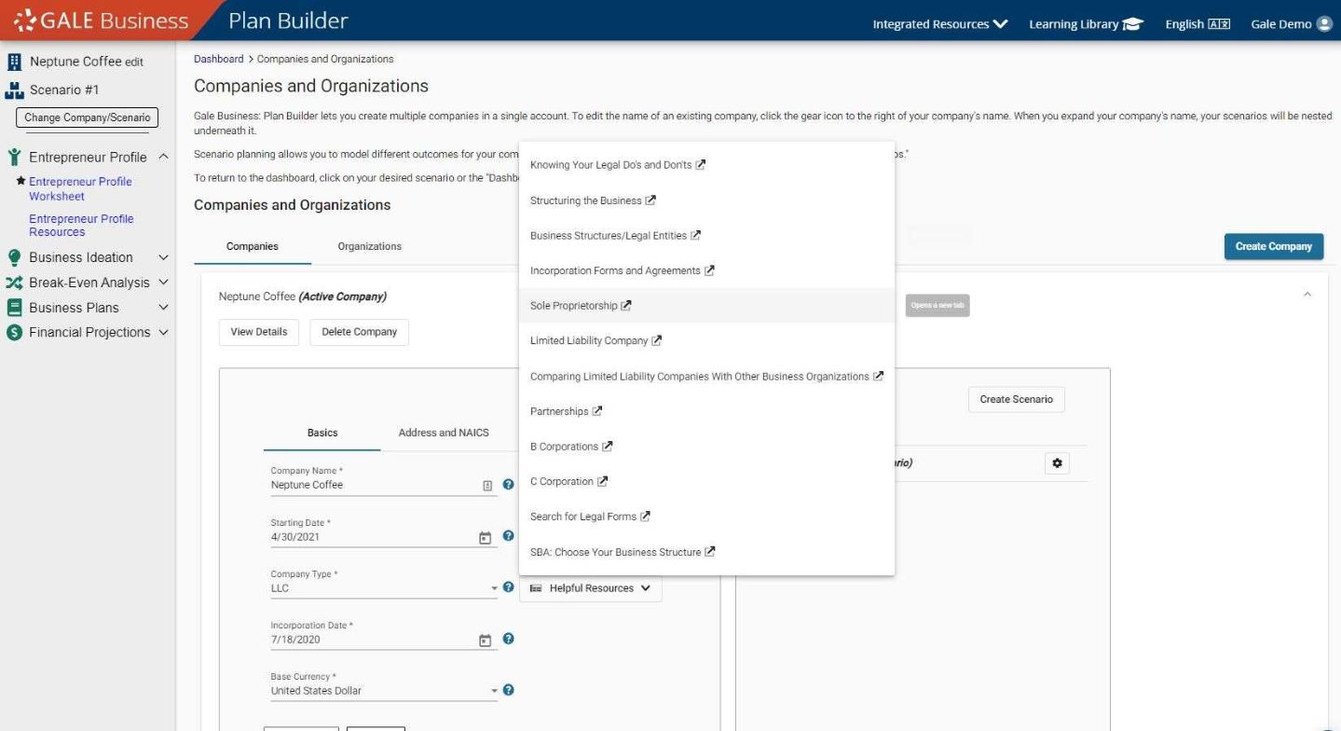The width and height of the screenshot is (1341, 731).
Task: Open the Base Currency dropdown
Action: coord(384,691)
